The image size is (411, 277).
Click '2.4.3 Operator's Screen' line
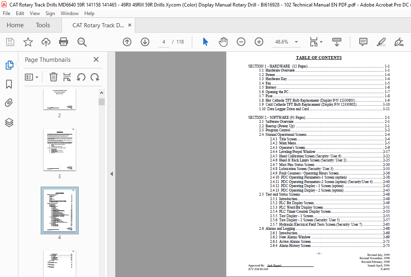(x=330, y=147)
